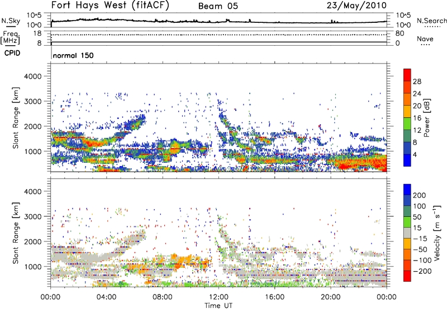Click the "24" power color bar label
The image size is (447, 309).
[x=417, y=94]
